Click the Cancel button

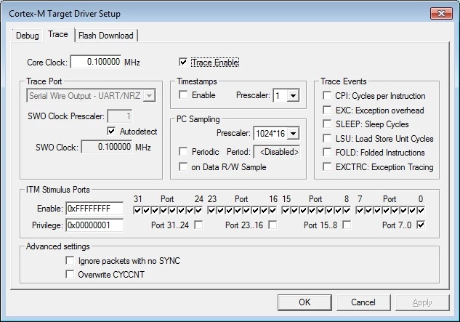pyautogui.click(x=363, y=302)
